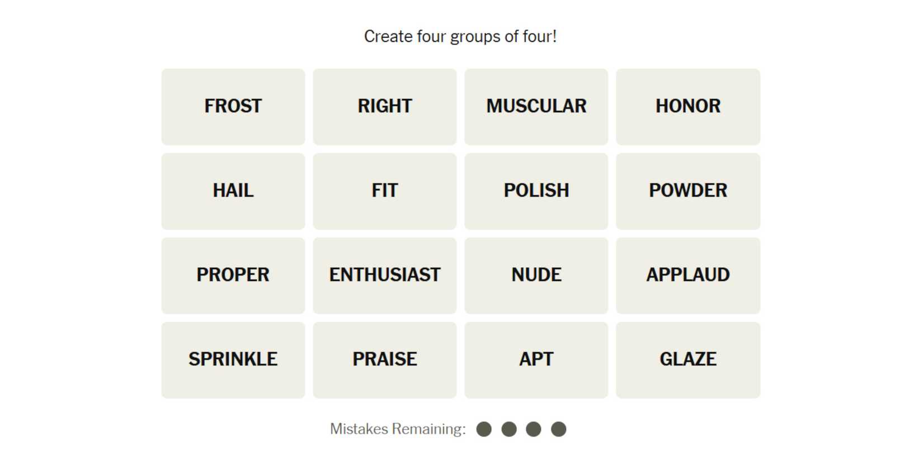Viewport: 923px width, 461px height.
Task: Select the RIGHT word tile
Action: (385, 107)
